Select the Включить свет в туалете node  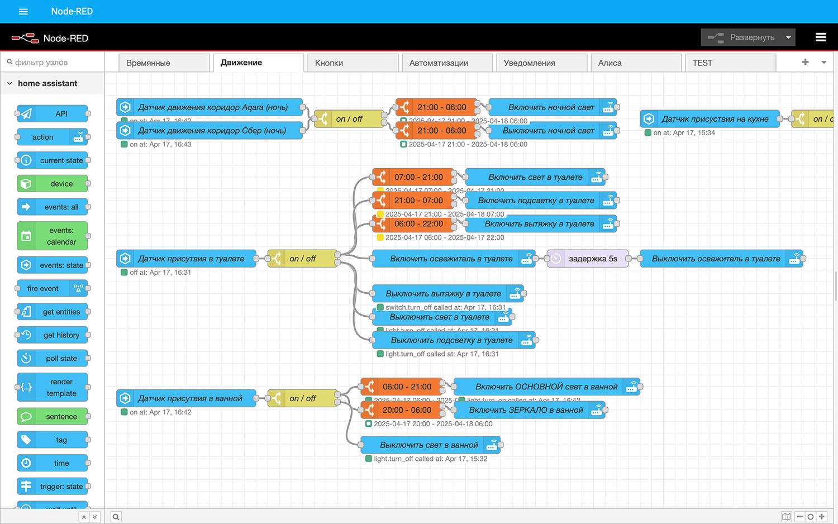point(535,177)
